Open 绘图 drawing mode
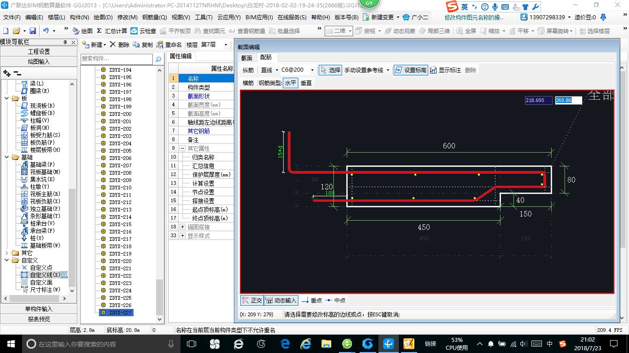629x353 pixels. click(x=82, y=31)
